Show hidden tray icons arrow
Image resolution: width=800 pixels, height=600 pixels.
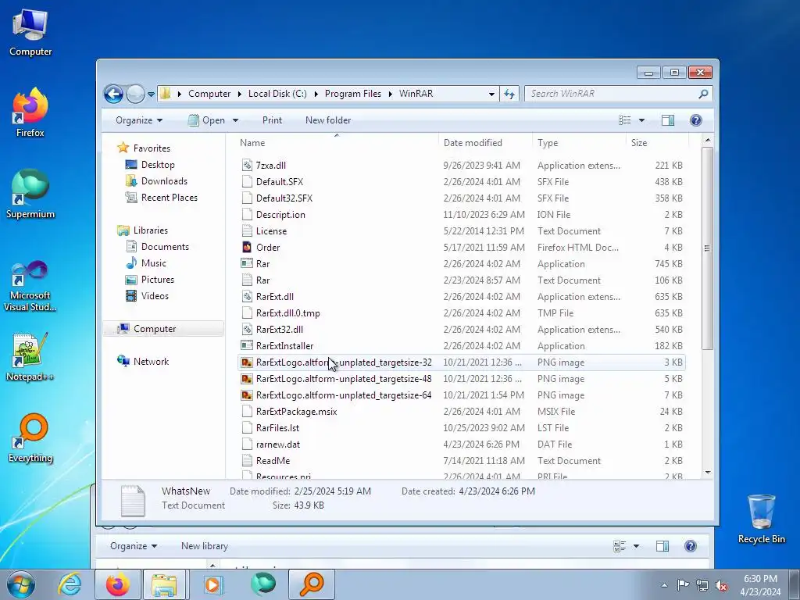[664, 585]
